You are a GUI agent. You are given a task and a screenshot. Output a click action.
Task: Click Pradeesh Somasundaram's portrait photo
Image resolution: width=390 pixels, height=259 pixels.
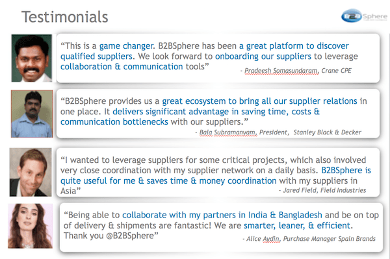[x=32, y=58]
